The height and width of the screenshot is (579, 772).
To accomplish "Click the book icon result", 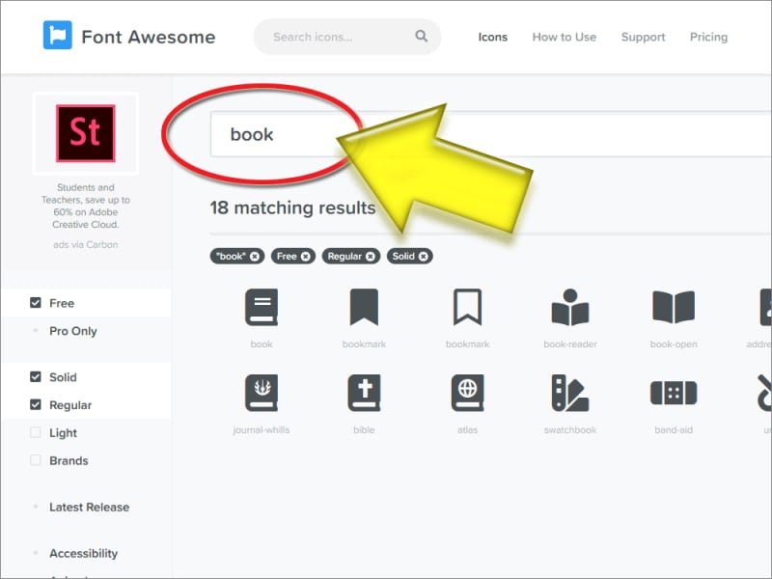I will [x=262, y=308].
